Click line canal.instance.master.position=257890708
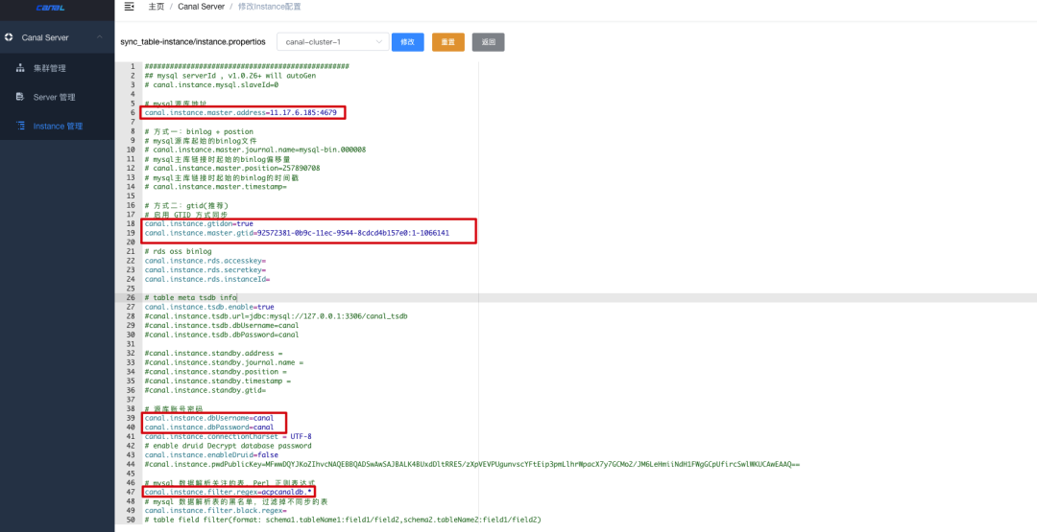Viewport: 1037px width, 532px height. click(x=232, y=169)
